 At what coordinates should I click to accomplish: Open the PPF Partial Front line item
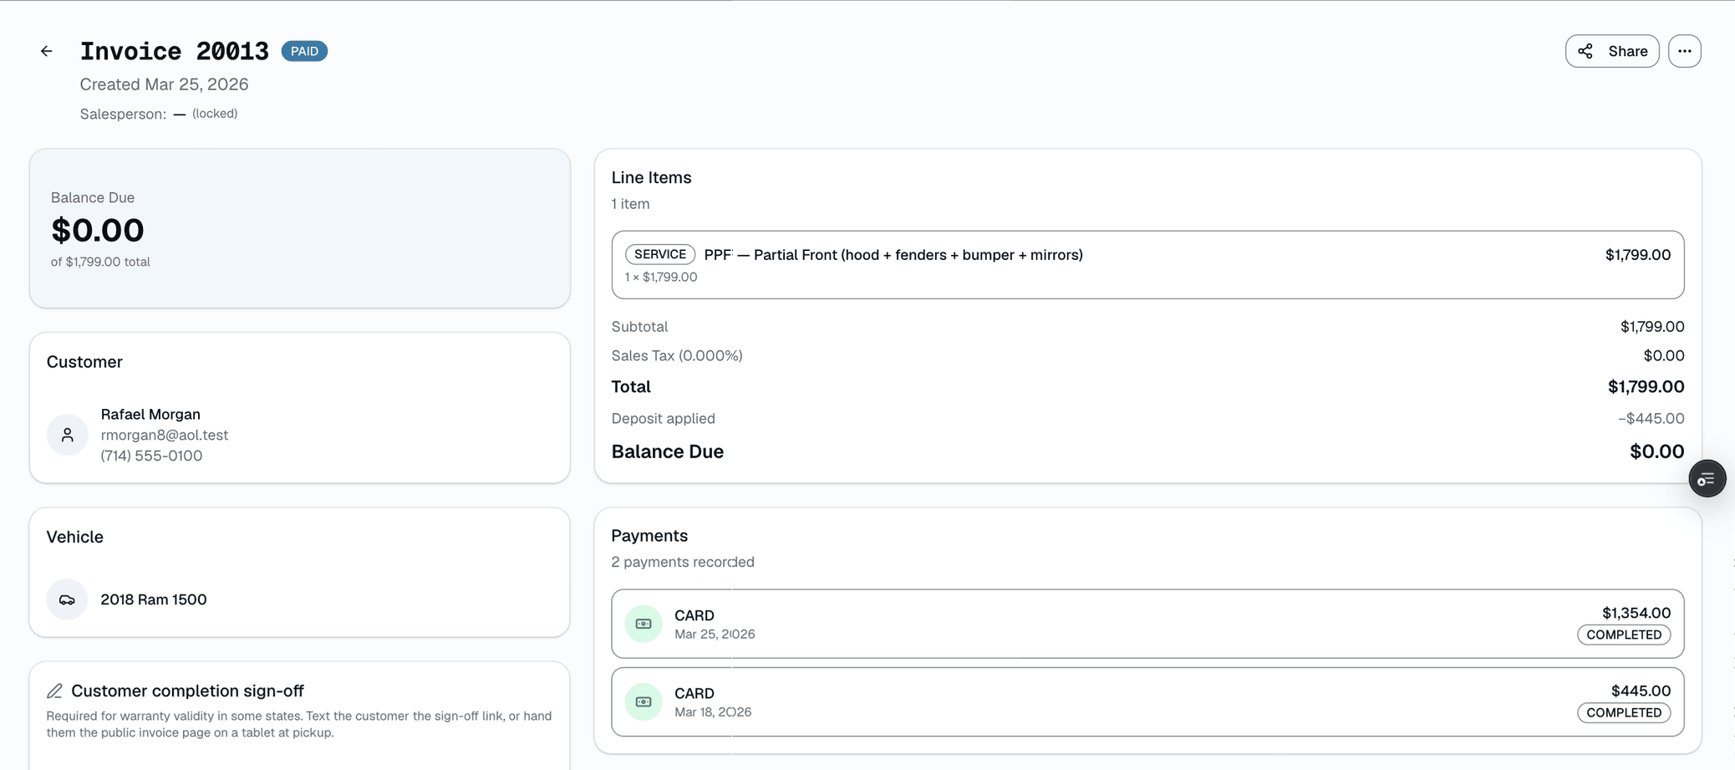click(1147, 265)
